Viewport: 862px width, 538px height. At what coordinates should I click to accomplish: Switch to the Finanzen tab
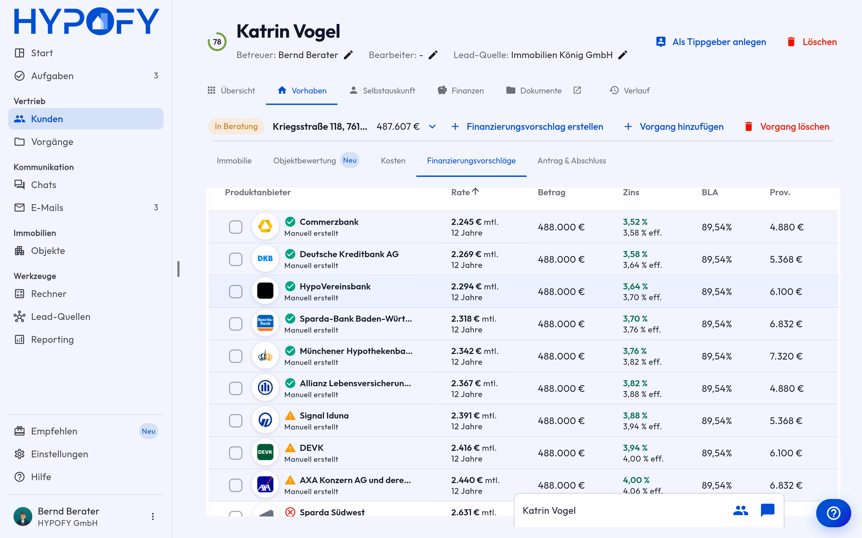461,90
